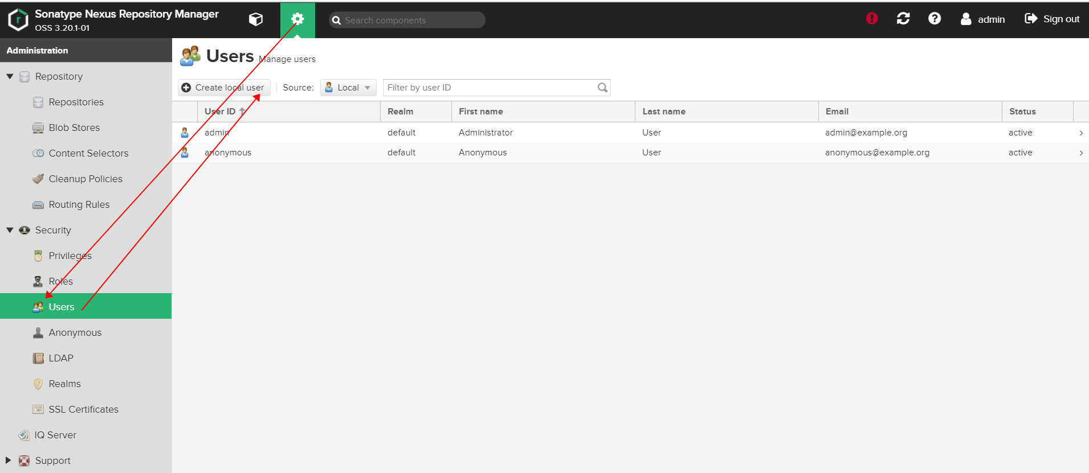1089x473 pixels.
Task: Click the Refresh icon in header
Action: pyautogui.click(x=903, y=19)
